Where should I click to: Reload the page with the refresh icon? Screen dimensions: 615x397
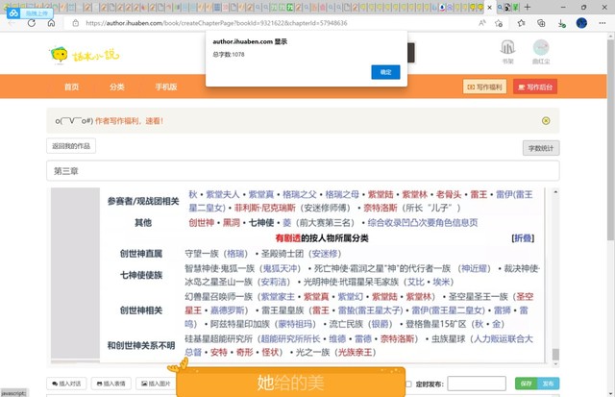33,22
